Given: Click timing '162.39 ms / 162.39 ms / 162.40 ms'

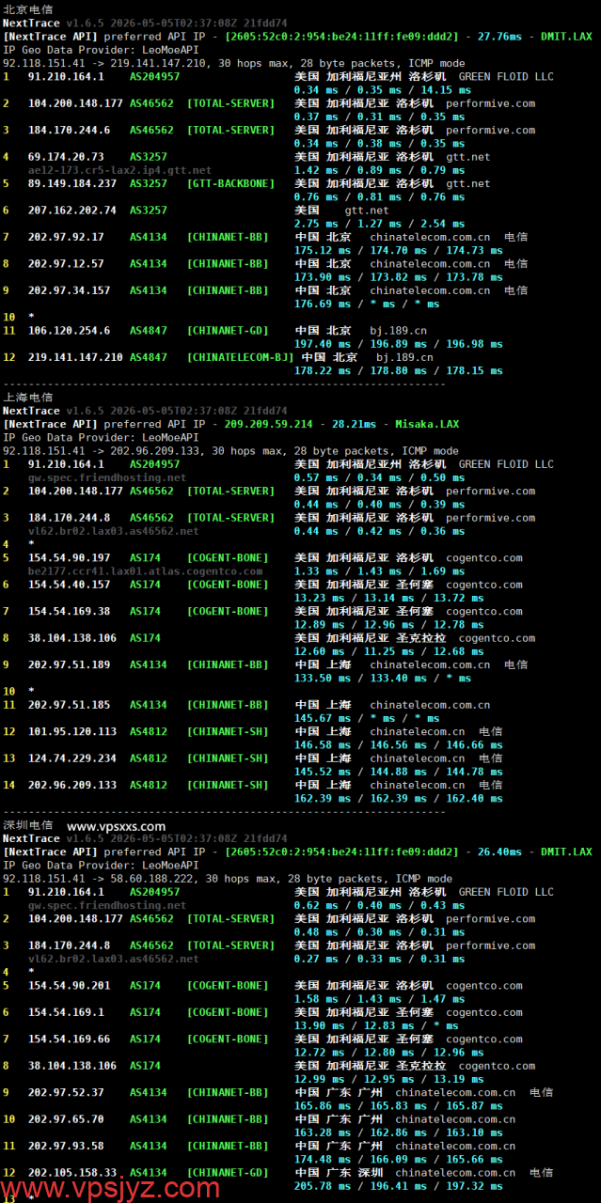Looking at the screenshot, I should (x=399, y=798).
